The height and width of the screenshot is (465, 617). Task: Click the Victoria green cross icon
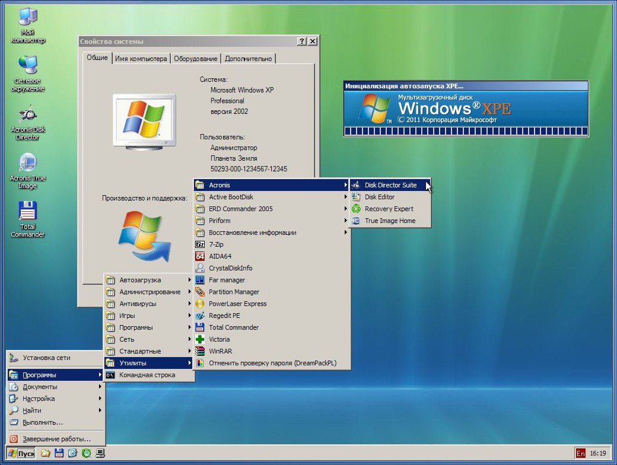pos(200,339)
